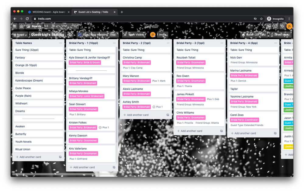Rename Bridal Party - 2 (7ppl) list title

pos(137,43)
